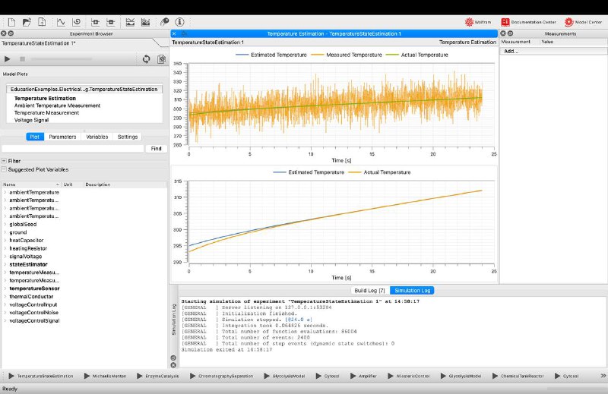
Task: Click the circular arrows reload experiment icon
Action: [x=146, y=59]
